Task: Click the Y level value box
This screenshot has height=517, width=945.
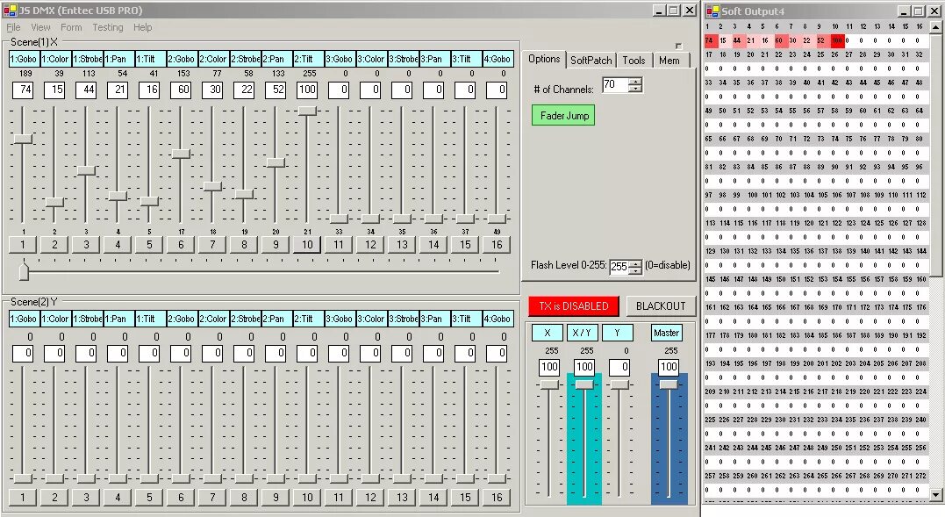Action: point(619,367)
